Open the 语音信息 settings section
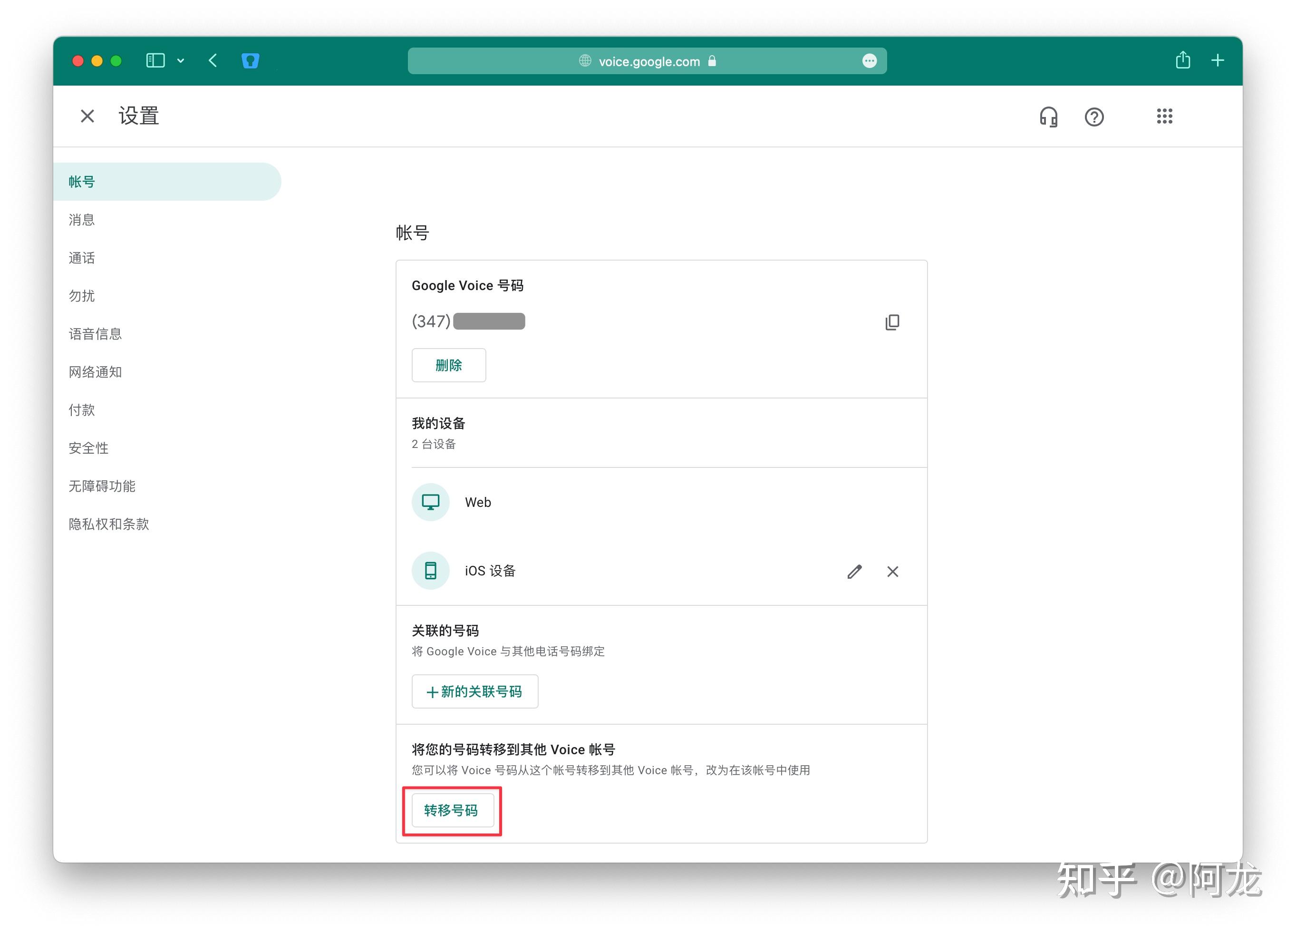The height and width of the screenshot is (933, 1296). click(x=95, y=334)
